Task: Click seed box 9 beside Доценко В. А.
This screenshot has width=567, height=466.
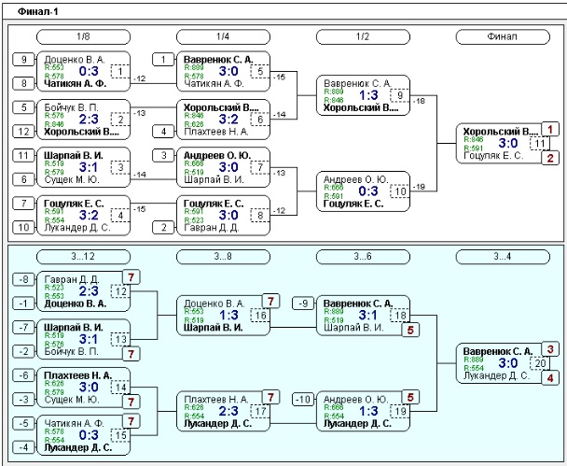Action: [x=23, y=60]
